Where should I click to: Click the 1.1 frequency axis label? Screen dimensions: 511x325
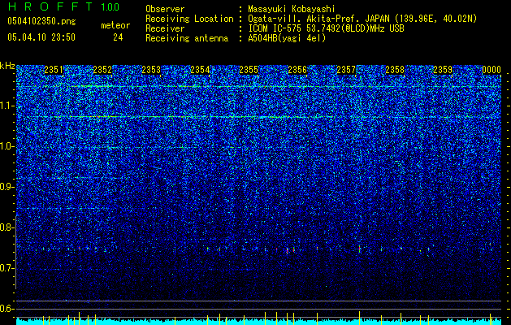(x=7, y=106)
